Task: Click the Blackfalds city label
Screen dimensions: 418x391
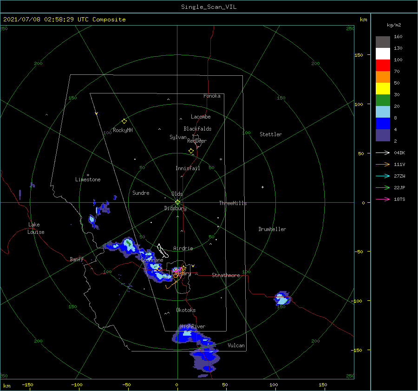Action: point(197,129)
